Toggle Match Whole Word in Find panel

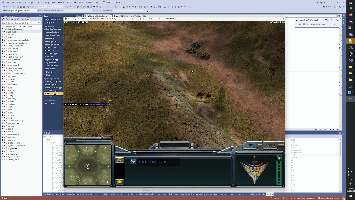pyautogui.click(x=304, y=24)
